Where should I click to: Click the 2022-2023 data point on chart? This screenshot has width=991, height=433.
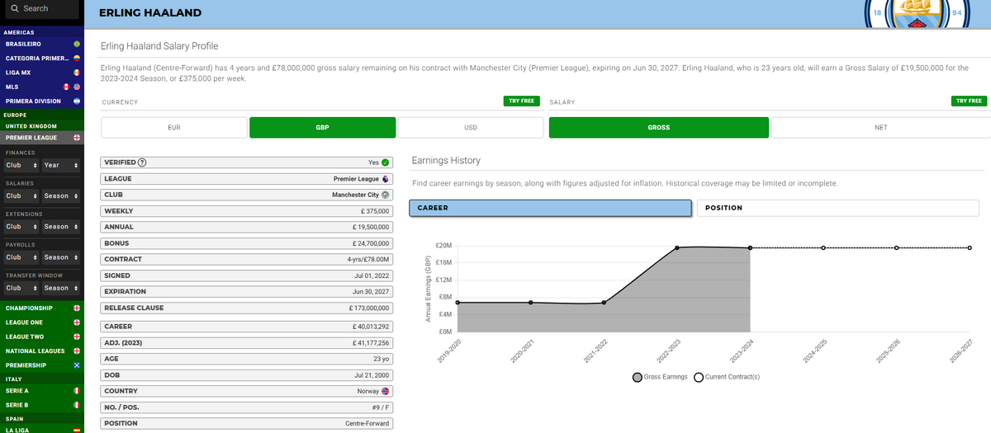(x=677, y=247)
